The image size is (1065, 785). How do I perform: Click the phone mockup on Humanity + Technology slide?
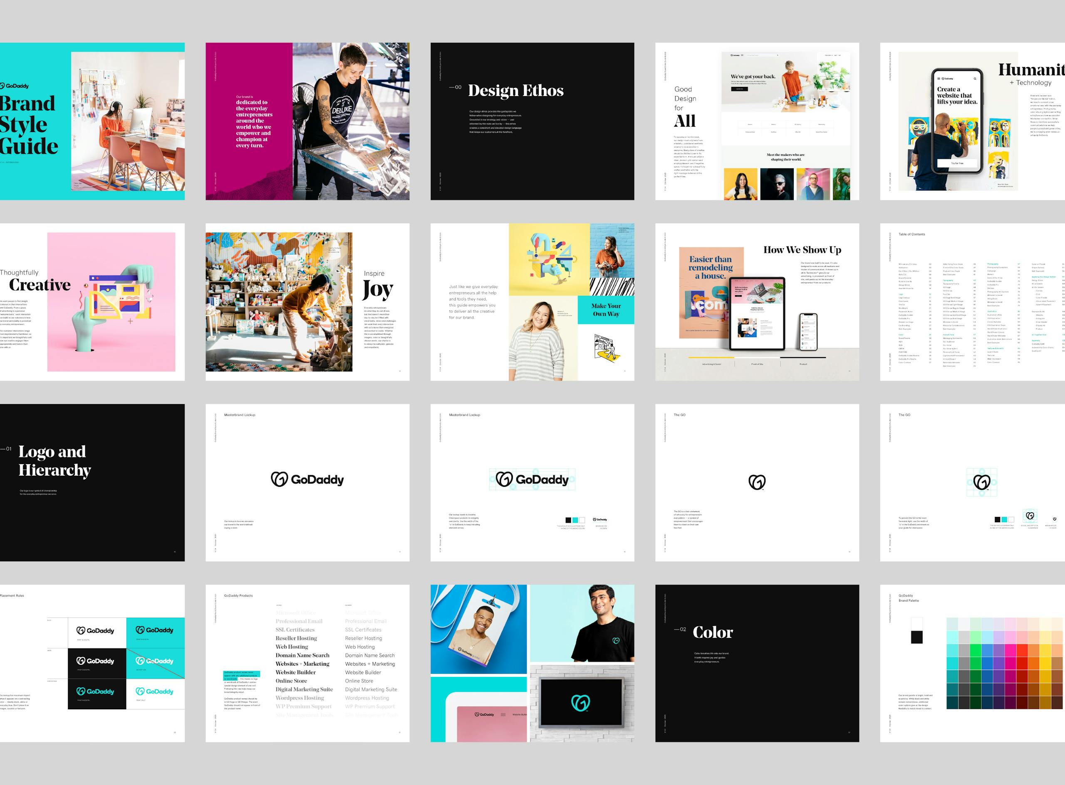[957, 121]
